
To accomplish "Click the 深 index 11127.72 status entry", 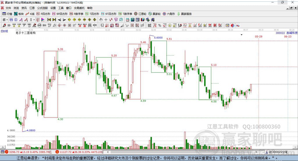I will click(x=79, y=152).
